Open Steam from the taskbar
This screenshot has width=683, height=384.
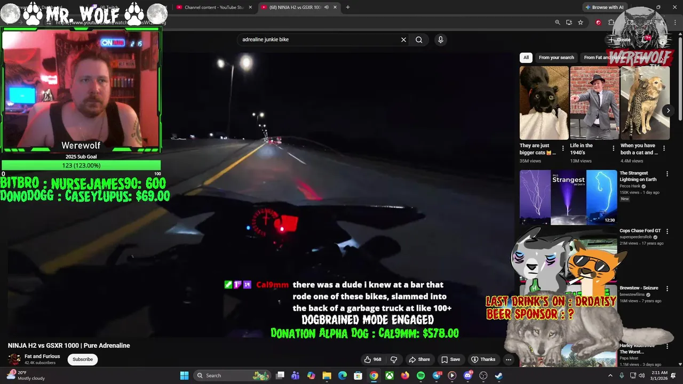(x=498, y=375)
